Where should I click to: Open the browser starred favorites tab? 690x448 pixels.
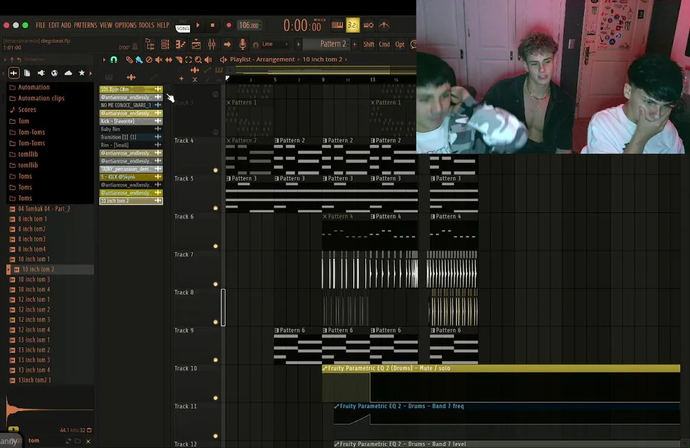(82, 73)
